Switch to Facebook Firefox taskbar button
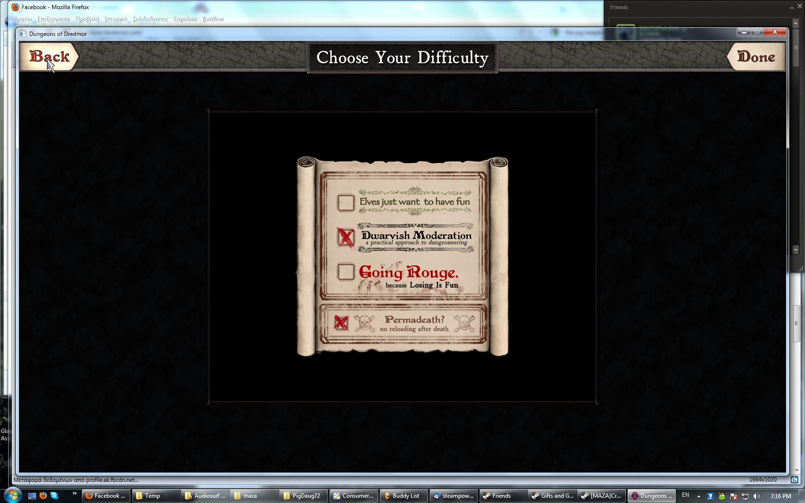 click(x=106, y=496)
